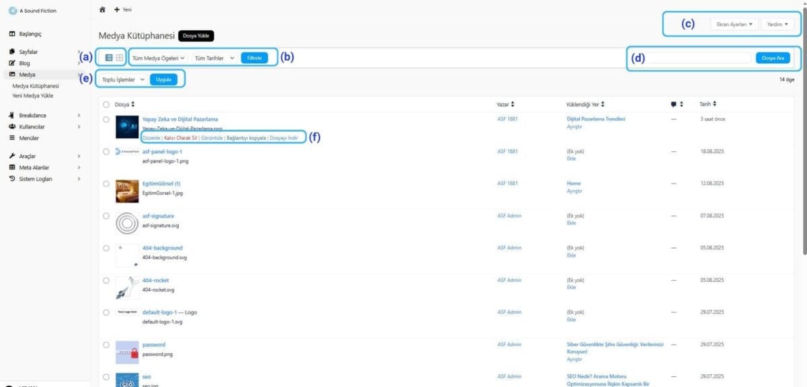
Task: Click the media search input field
Action: [699, 58]
